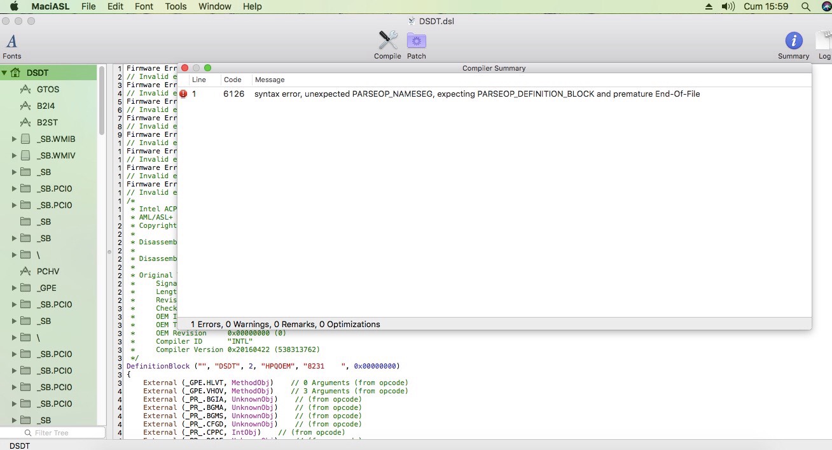The image size is (832, 450).
Task: Click the DSDT path bar at the bottom
Action: coord(20,445)
